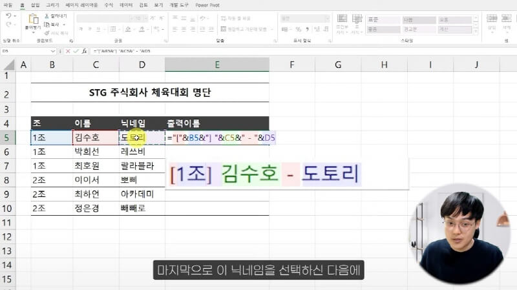Open Conditional Formatting menu
Screen dimensions: 517x290
342,24
